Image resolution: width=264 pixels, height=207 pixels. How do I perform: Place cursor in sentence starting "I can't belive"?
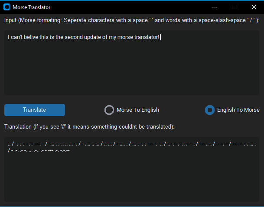84,37
